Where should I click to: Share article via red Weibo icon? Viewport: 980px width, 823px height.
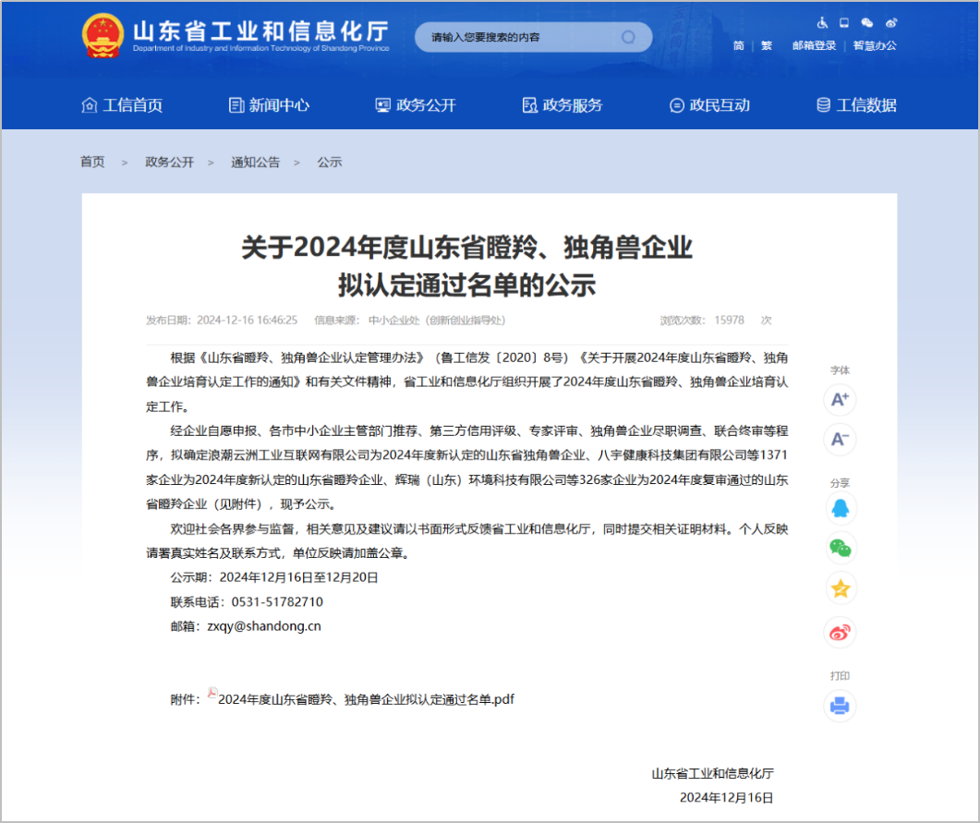840,633
